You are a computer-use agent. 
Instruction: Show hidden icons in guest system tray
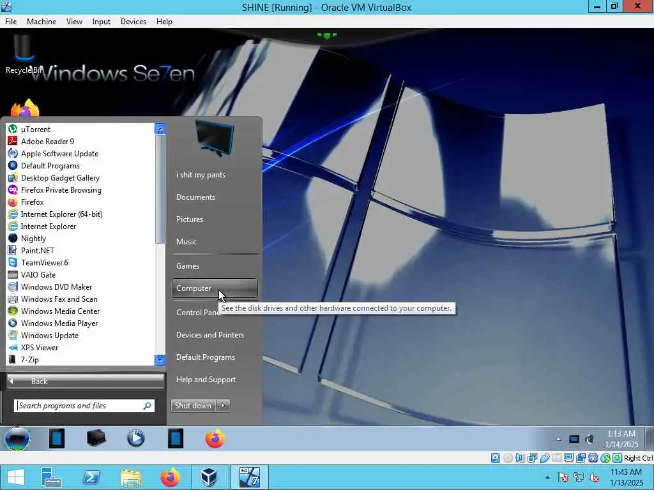[558, 439]
